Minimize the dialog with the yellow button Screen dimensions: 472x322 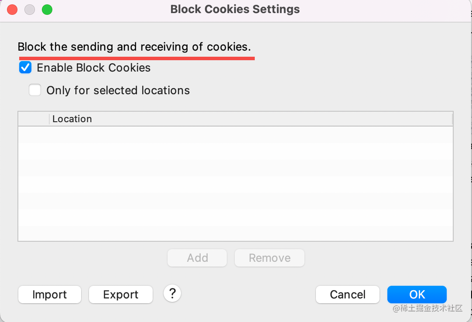(x=30, y=9)
